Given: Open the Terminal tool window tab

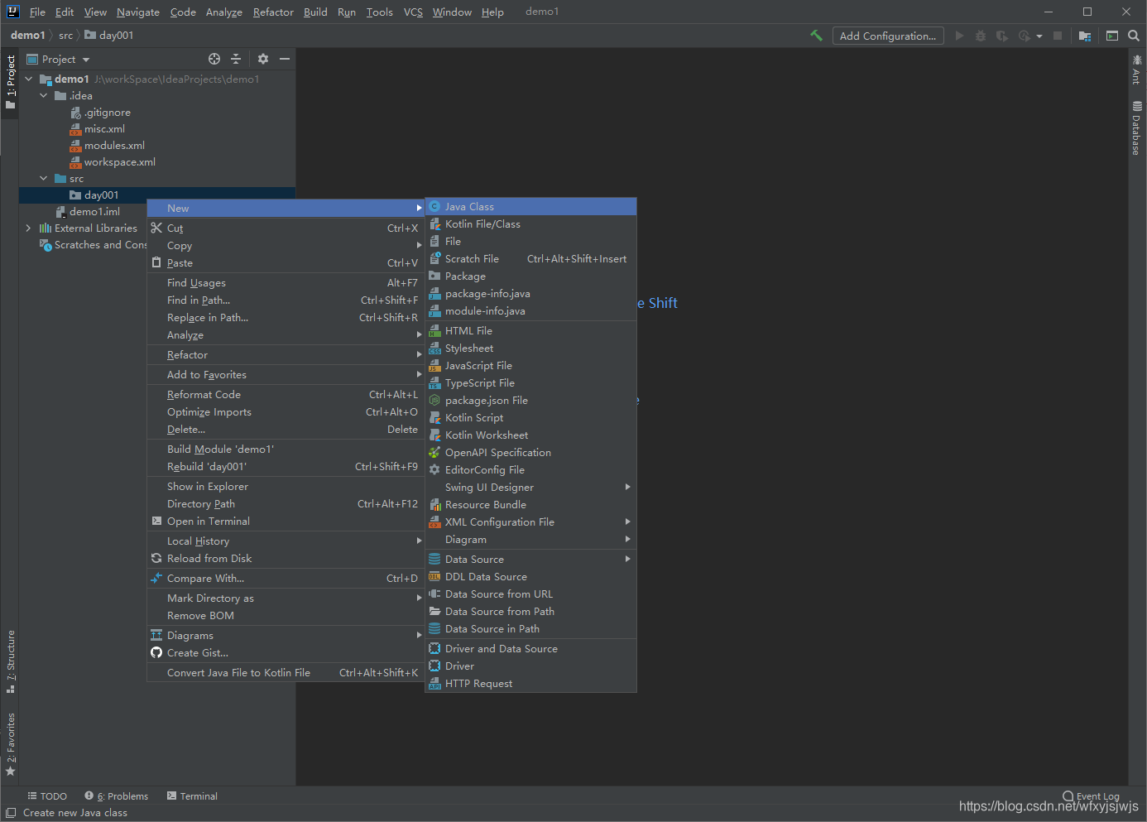Looking at the screenshot, I should pos(192,796).
